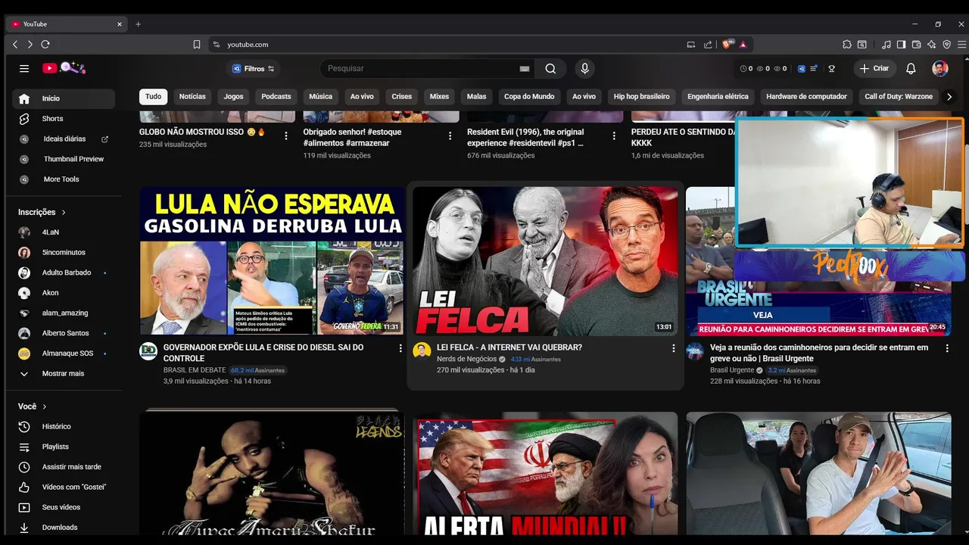Viewport: 969px width, 545px height.
Task: Click the browser back arrow
Action: [x=15, y=45]
